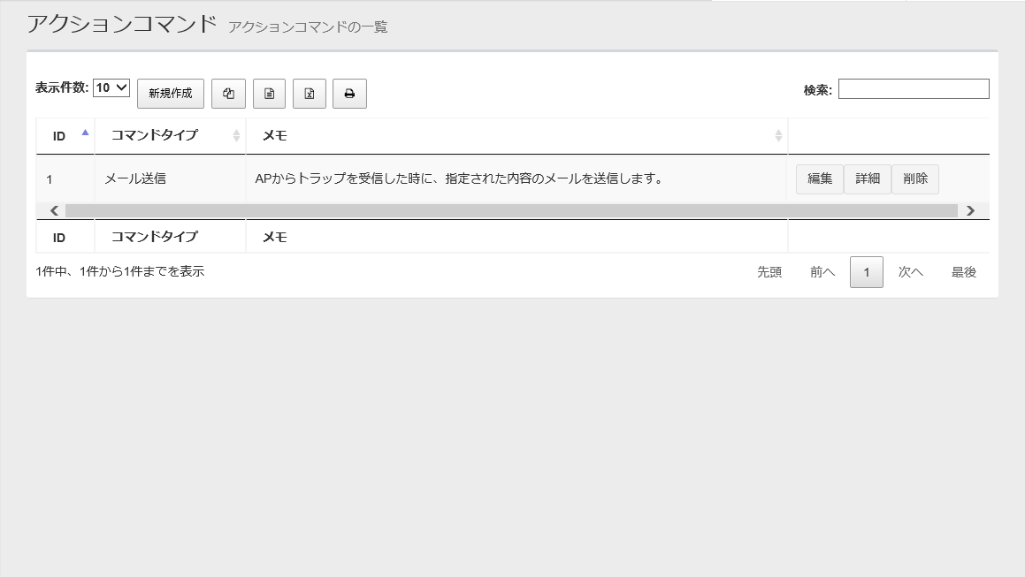The width and height of the screenshot is (1025, 577).
Task: Click the 編集 button for row 1
Action: [x=819, y=178]
